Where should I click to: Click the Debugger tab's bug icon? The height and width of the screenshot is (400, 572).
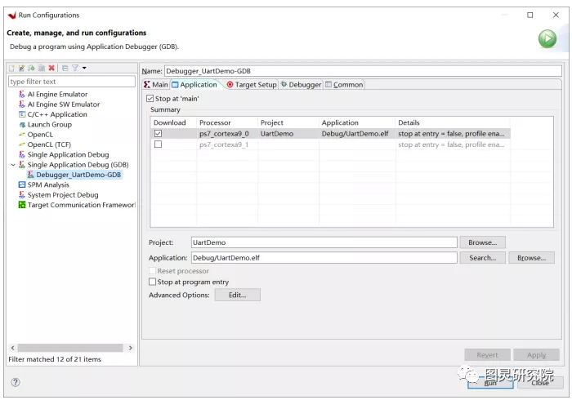(x=284, y=85)
